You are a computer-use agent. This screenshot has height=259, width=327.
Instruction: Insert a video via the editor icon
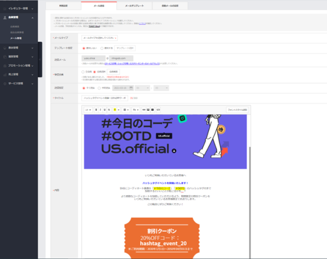click(152, 110)
